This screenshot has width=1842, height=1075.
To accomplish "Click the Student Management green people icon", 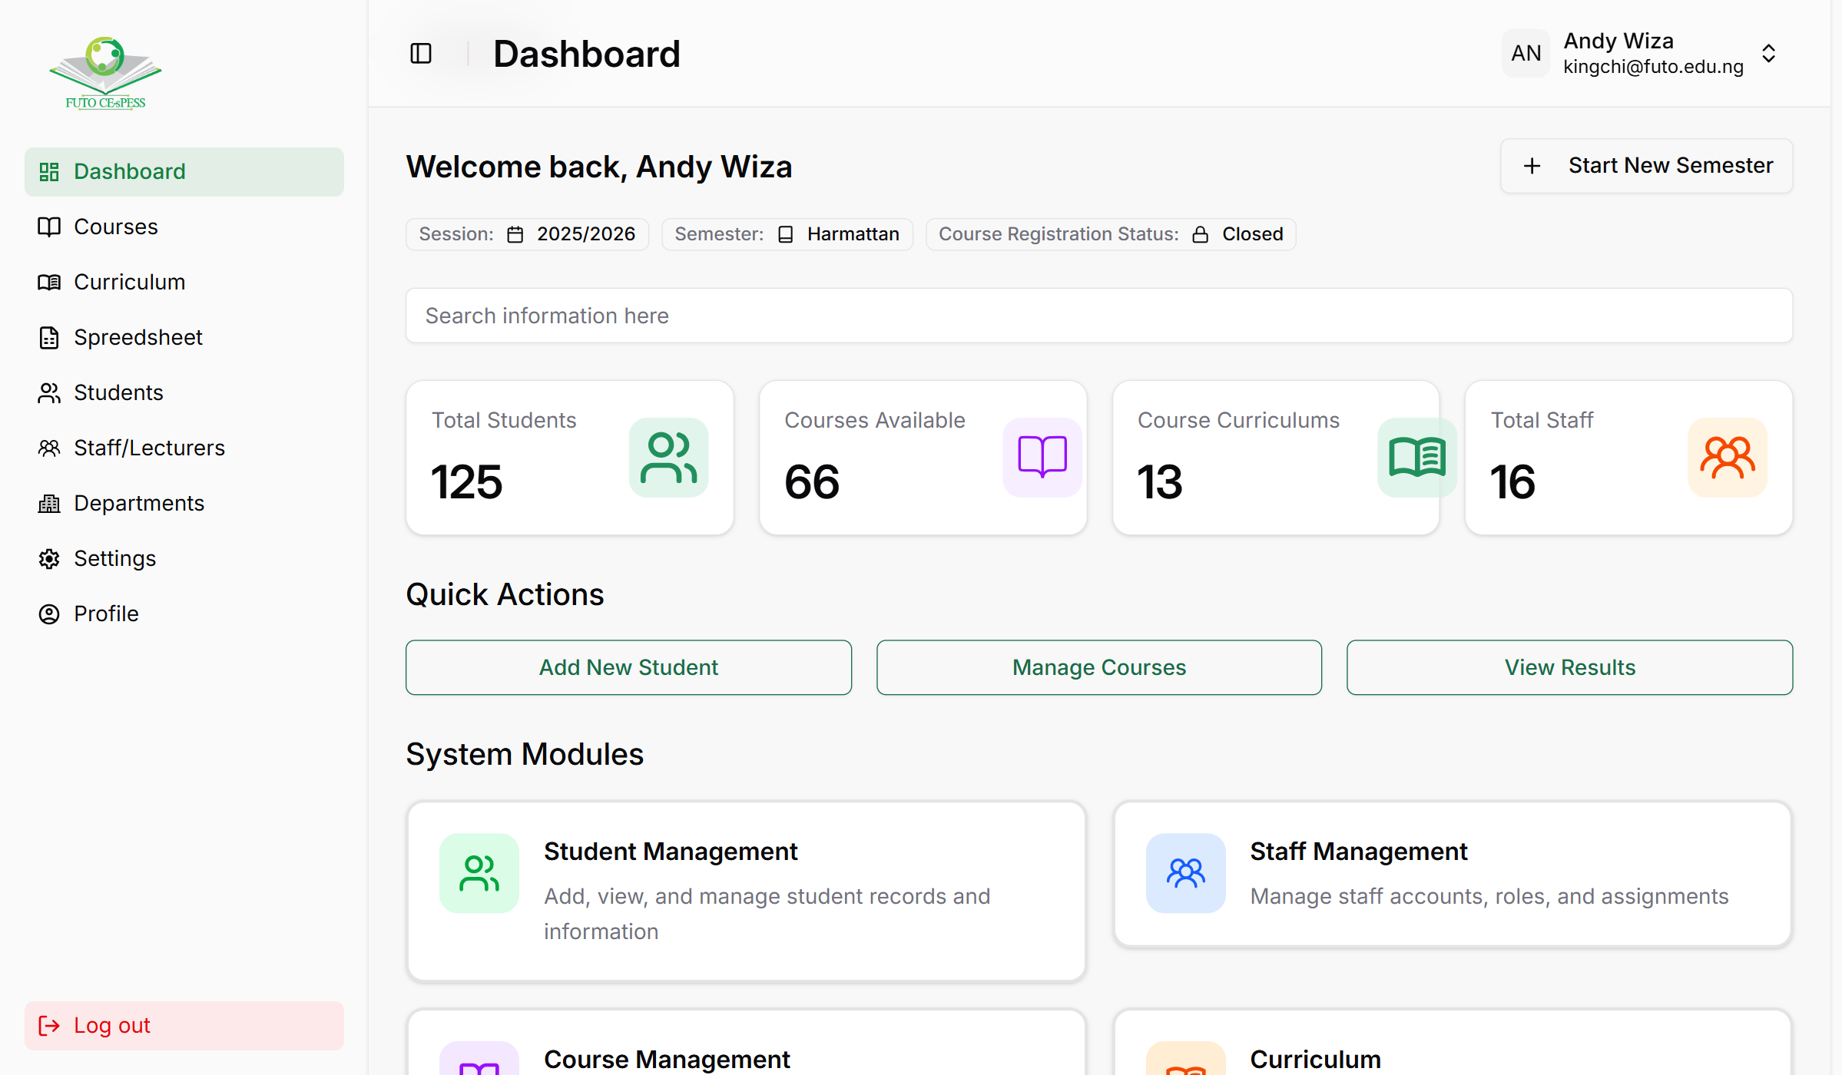I will pos(478,873).
